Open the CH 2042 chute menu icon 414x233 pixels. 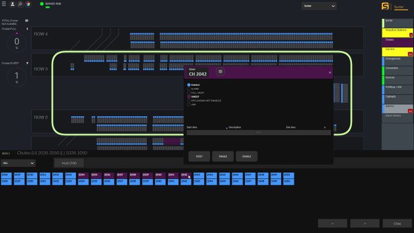tap(220, 72)
